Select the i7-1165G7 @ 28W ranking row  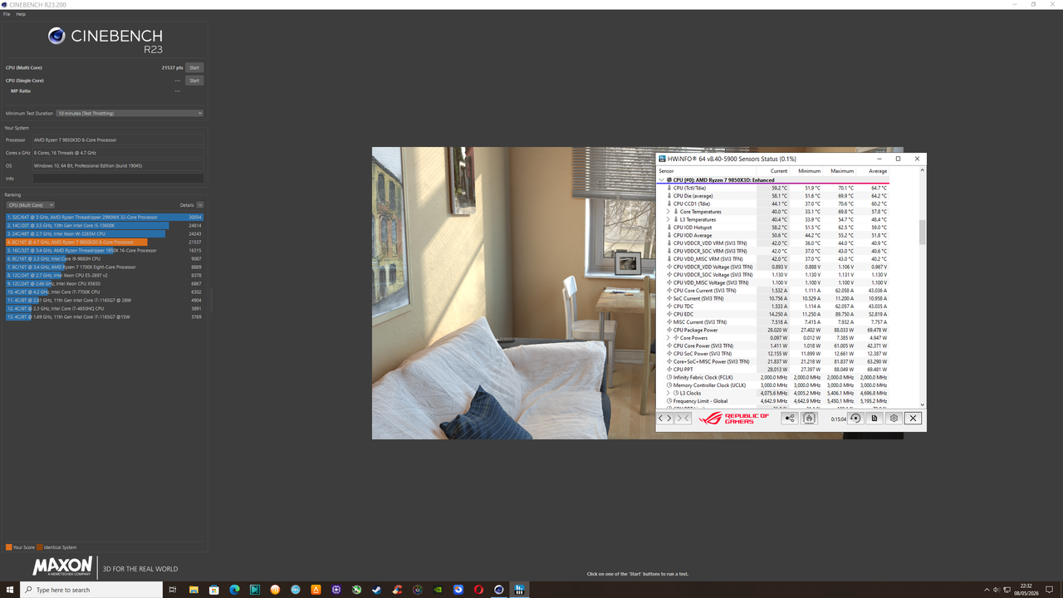(x=104, y=300)
